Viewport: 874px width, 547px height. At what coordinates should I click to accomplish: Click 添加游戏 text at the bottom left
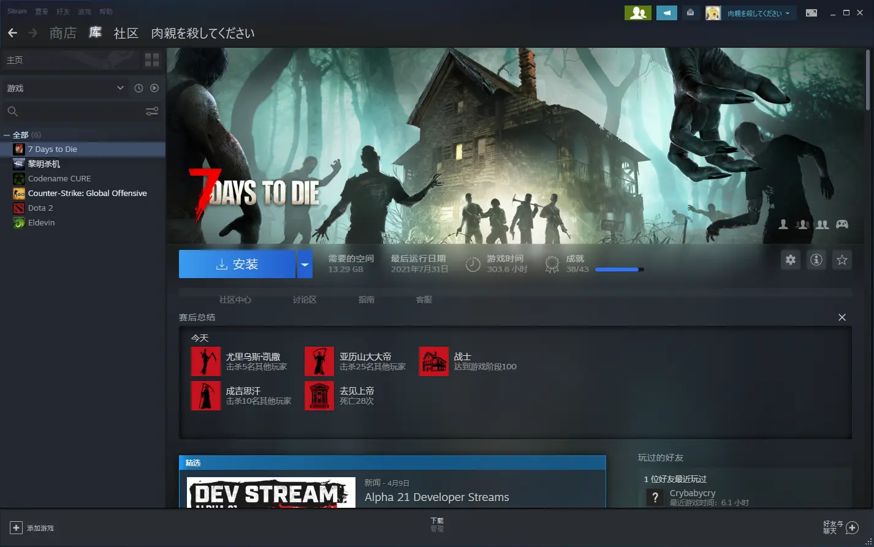tap(40, 528)
